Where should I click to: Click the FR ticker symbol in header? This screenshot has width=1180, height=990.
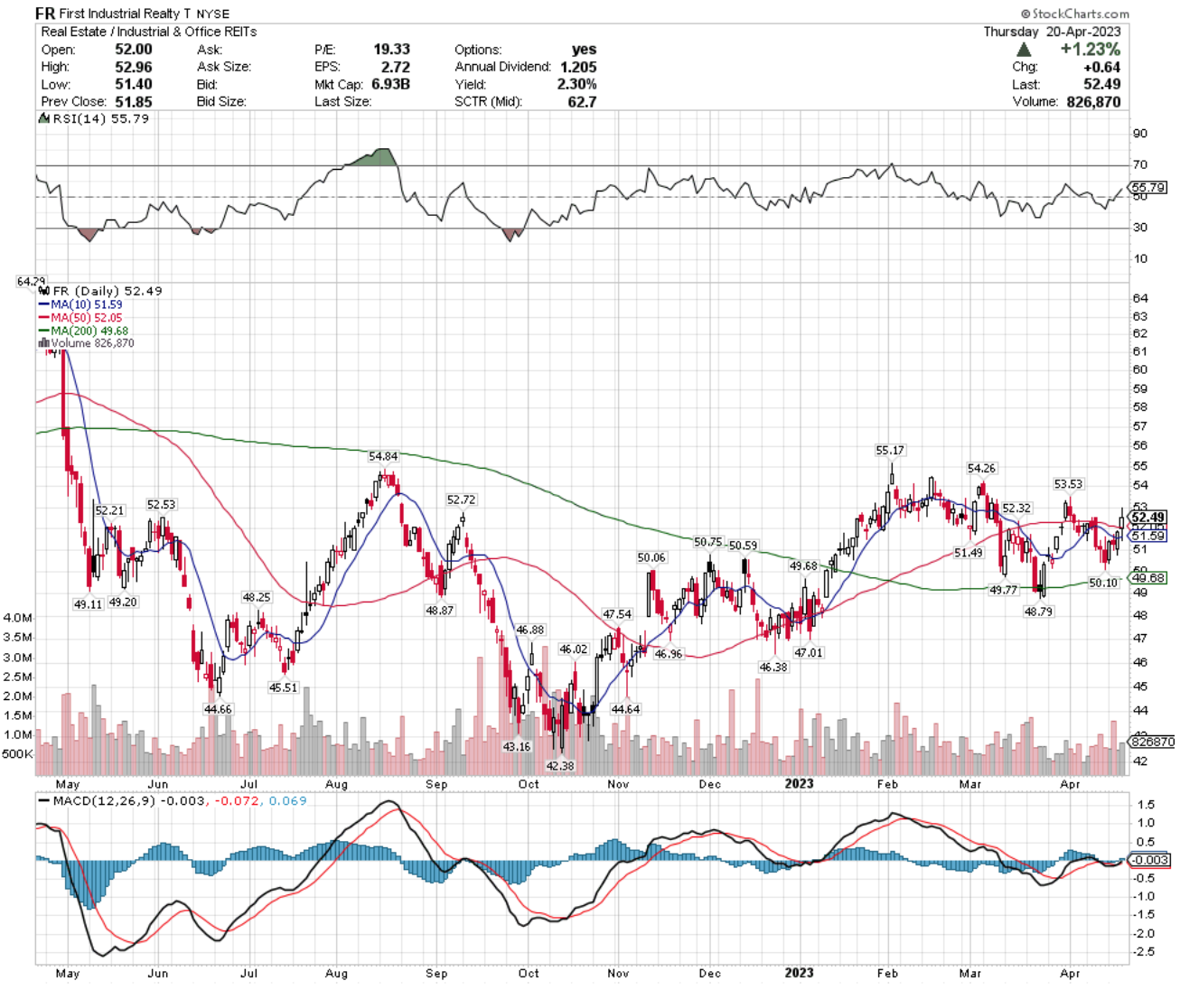(x=45, y=14)
